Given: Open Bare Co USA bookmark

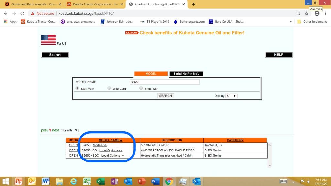Looking at the screenshot, I should coord(226,22).
